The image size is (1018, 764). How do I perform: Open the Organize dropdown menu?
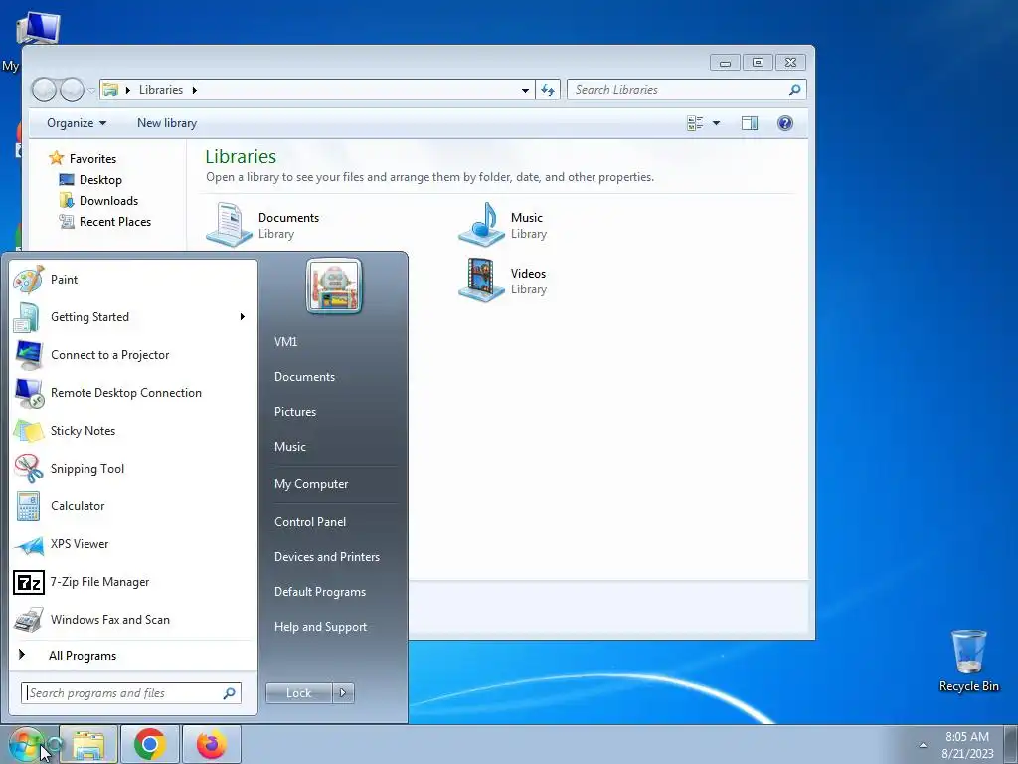[77, 123]
